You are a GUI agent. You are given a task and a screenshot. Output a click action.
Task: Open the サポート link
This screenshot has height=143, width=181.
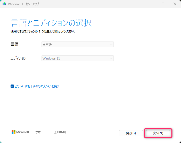pyautogui.click(x=40, y=132)
